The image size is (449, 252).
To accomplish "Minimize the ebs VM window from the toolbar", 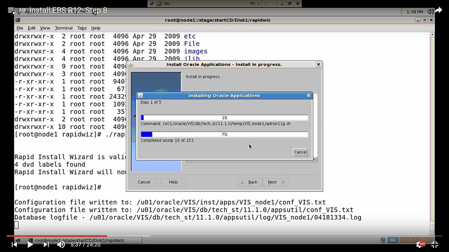I will (282, 3).
